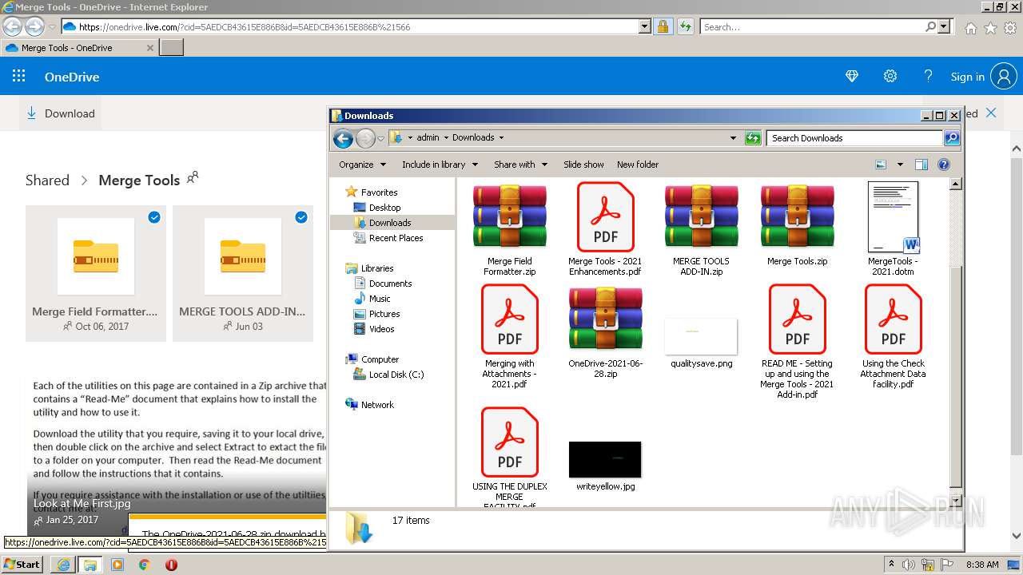
Task: Select Merge Tools - 2021 Enhancements.pdf
Action: pyautogui.click(x=605, y=230)
